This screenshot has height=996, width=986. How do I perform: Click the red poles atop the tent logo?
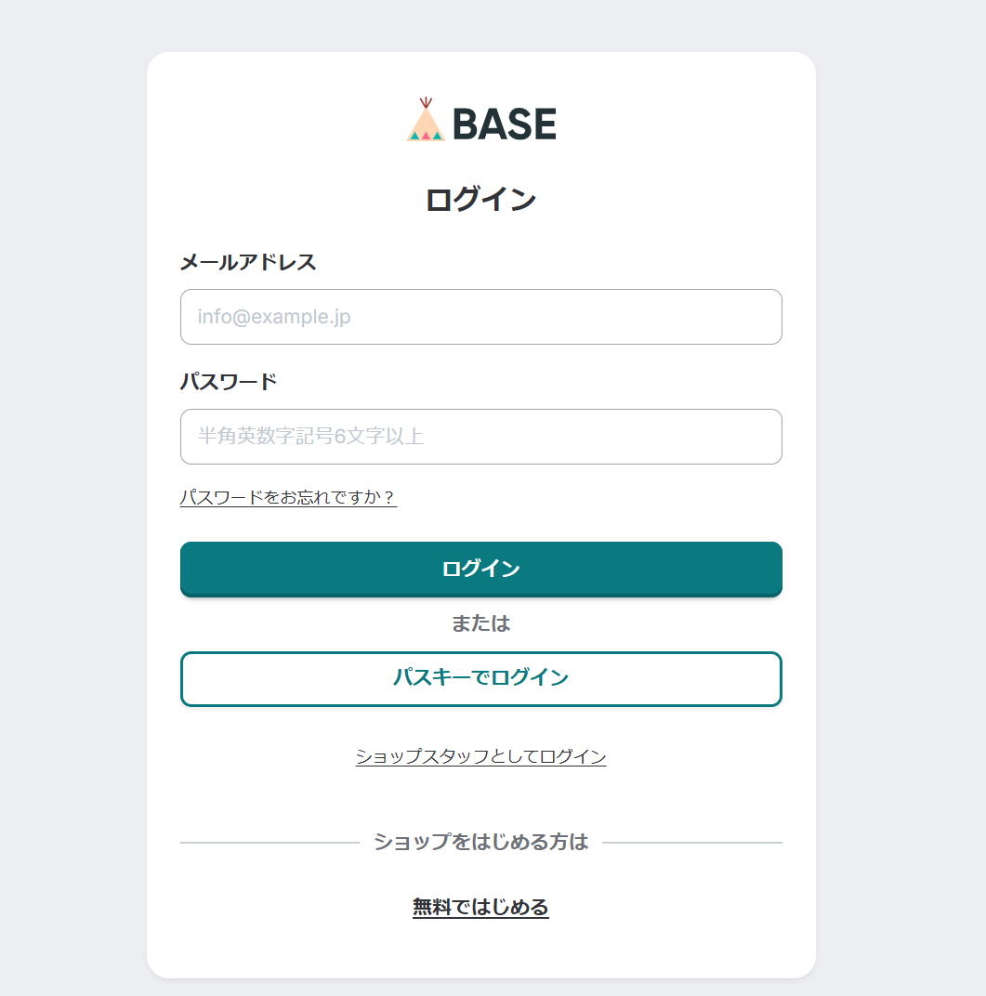pyautogui.click(x=426, y=101)
